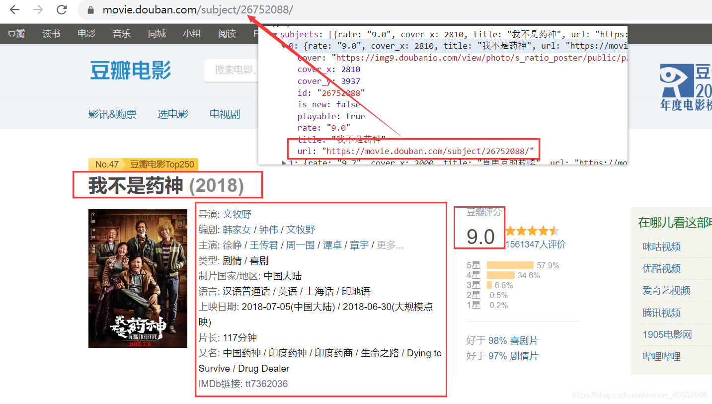The height and width of the screenshot is (404, 712).
Task: Open the 影讯&购票 tab
Action: click(112, 114)
